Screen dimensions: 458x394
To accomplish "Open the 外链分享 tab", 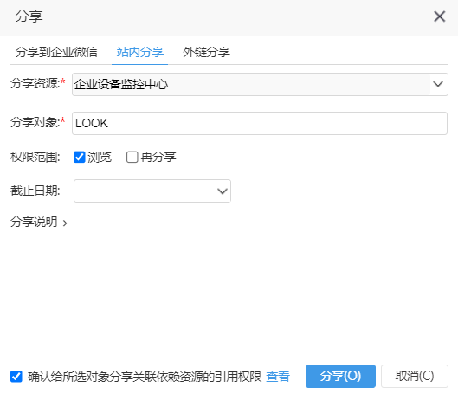I will (206, 52).
